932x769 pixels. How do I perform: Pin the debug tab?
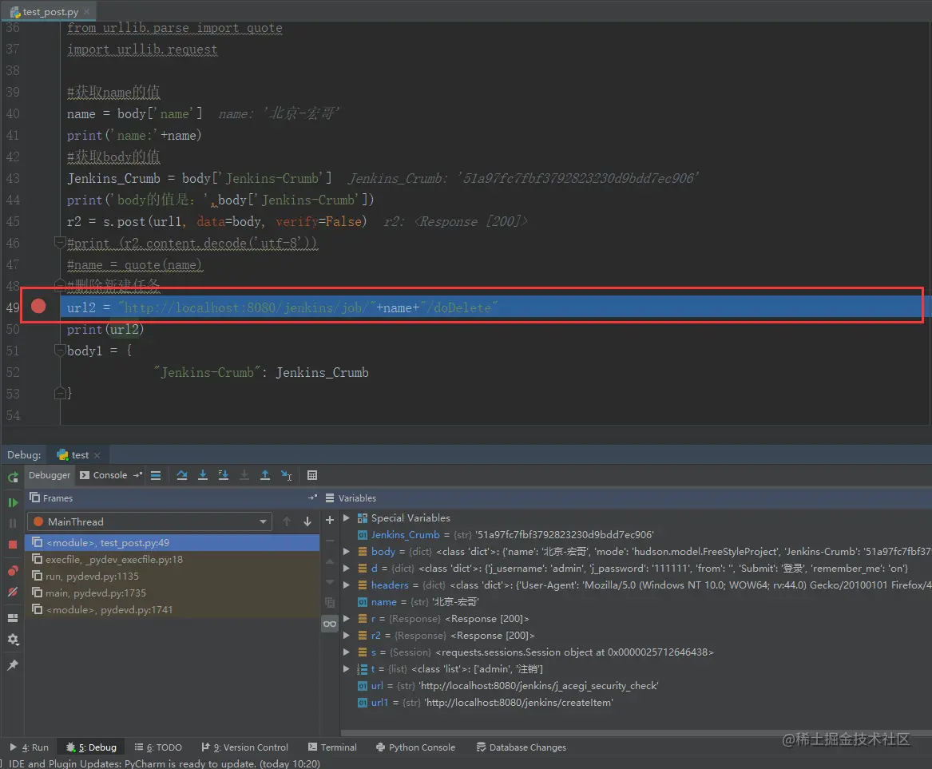[x=13, y=665]
